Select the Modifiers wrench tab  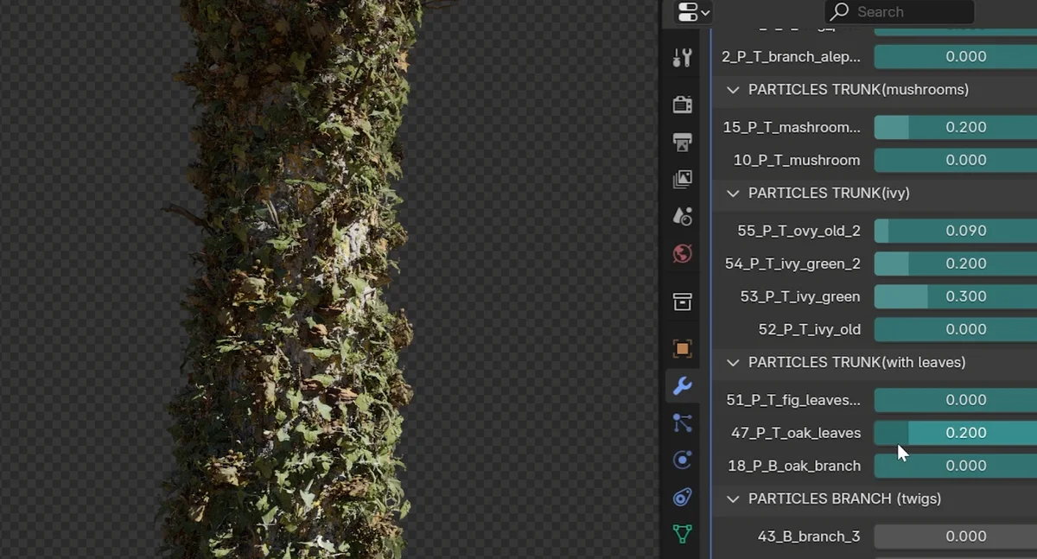[x=683, y=385]
